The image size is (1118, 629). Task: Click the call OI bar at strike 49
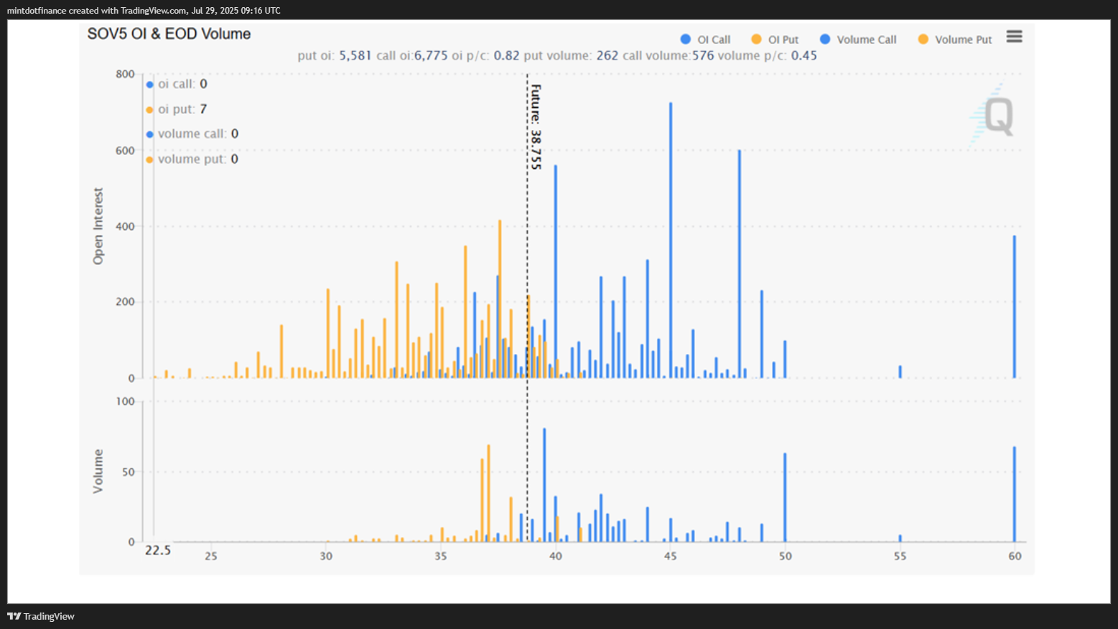[x=762, y=334]
